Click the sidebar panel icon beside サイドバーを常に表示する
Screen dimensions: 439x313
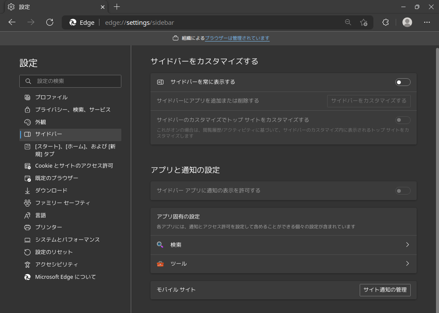click(160, 82)
